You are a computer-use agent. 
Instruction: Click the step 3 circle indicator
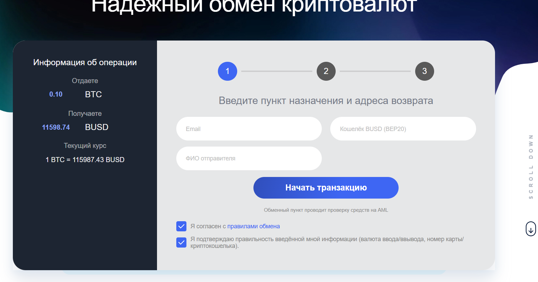point(424,71)
